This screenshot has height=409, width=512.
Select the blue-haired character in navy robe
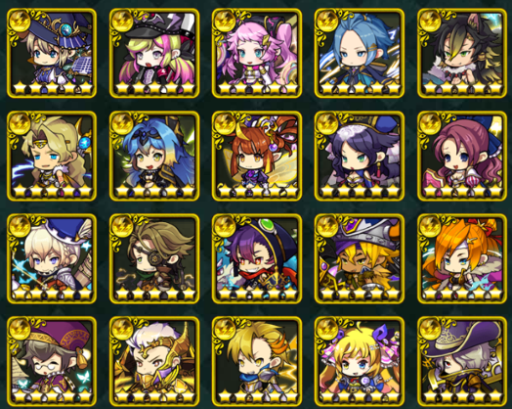point(360,53)
